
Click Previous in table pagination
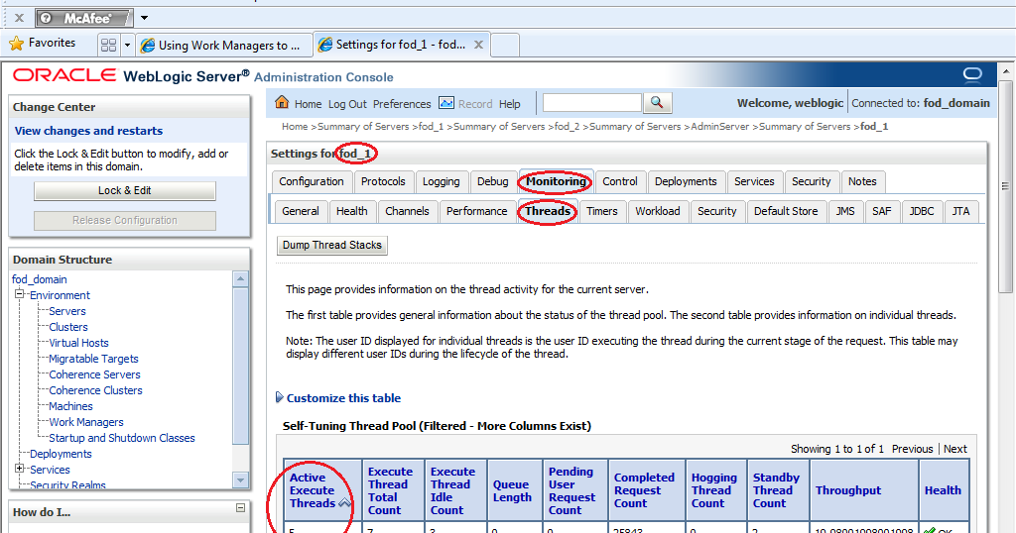point(913,449)
